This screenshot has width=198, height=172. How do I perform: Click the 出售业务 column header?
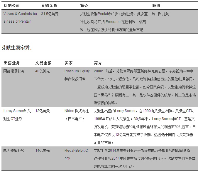click(x=12, y=63)
